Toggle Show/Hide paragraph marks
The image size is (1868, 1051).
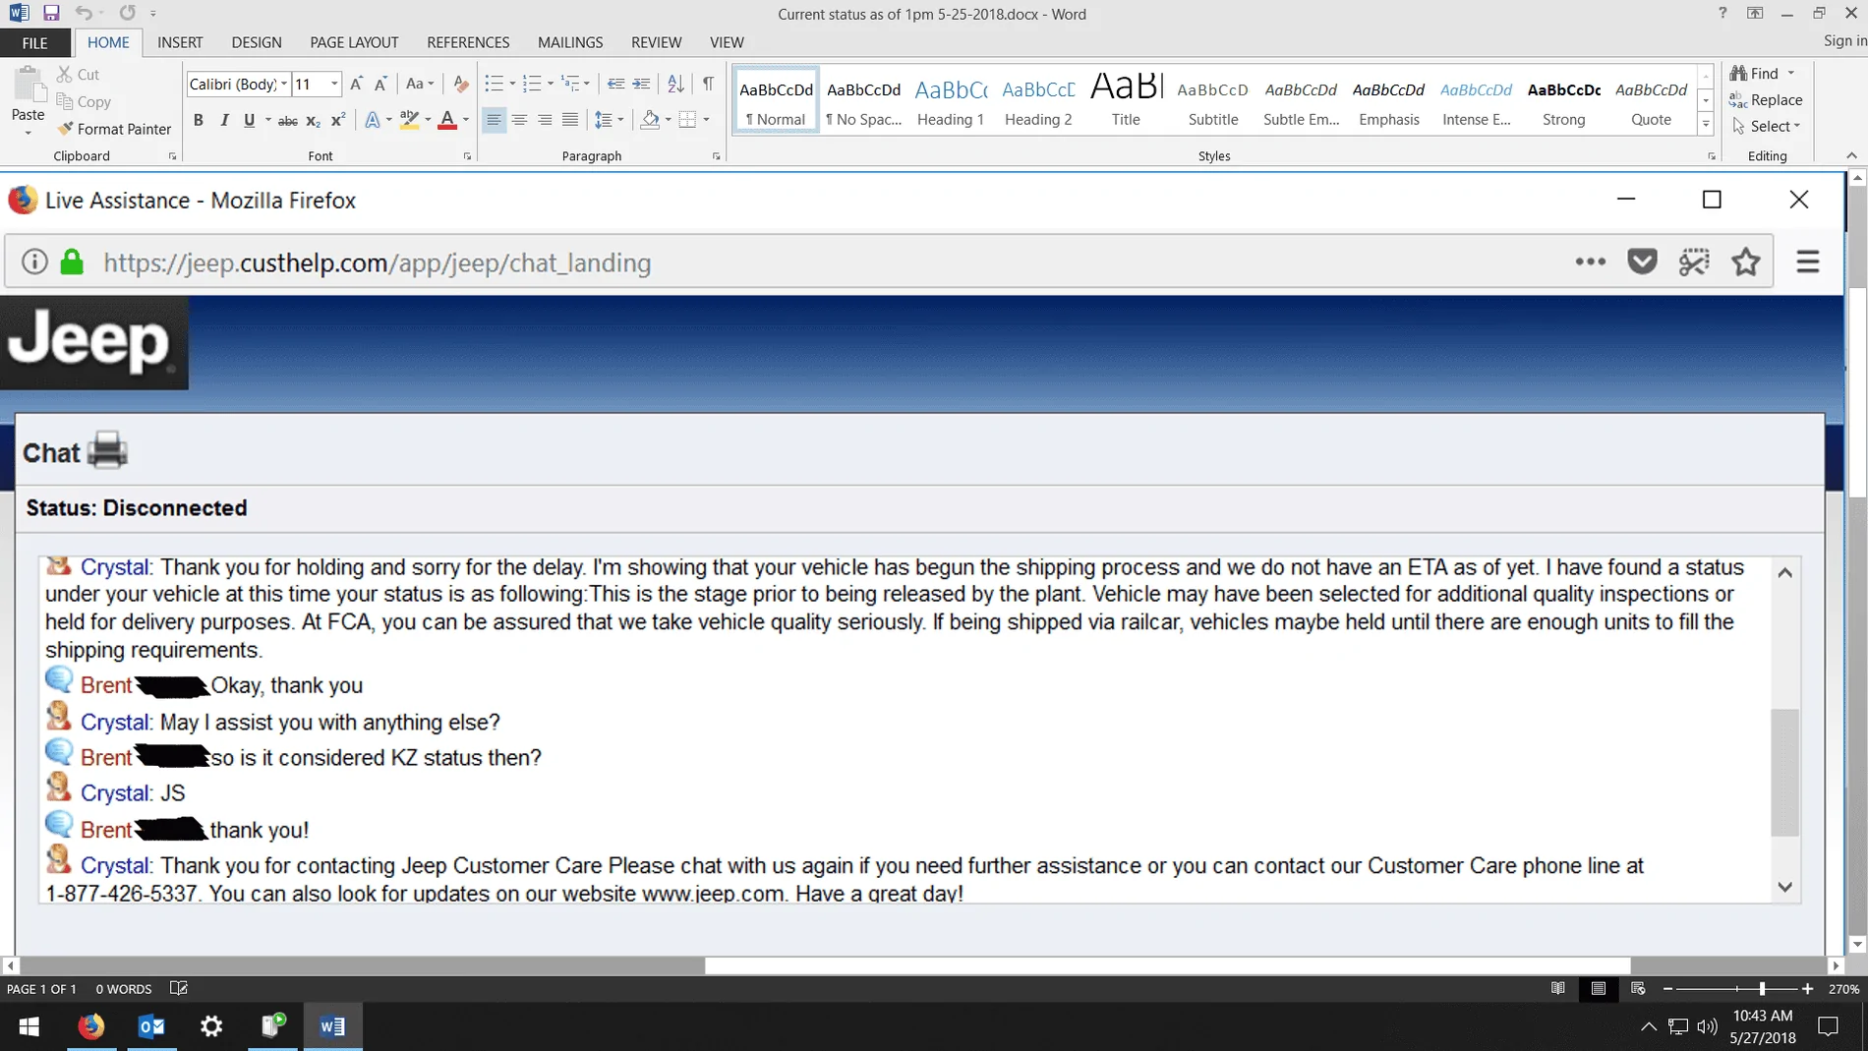708,85
